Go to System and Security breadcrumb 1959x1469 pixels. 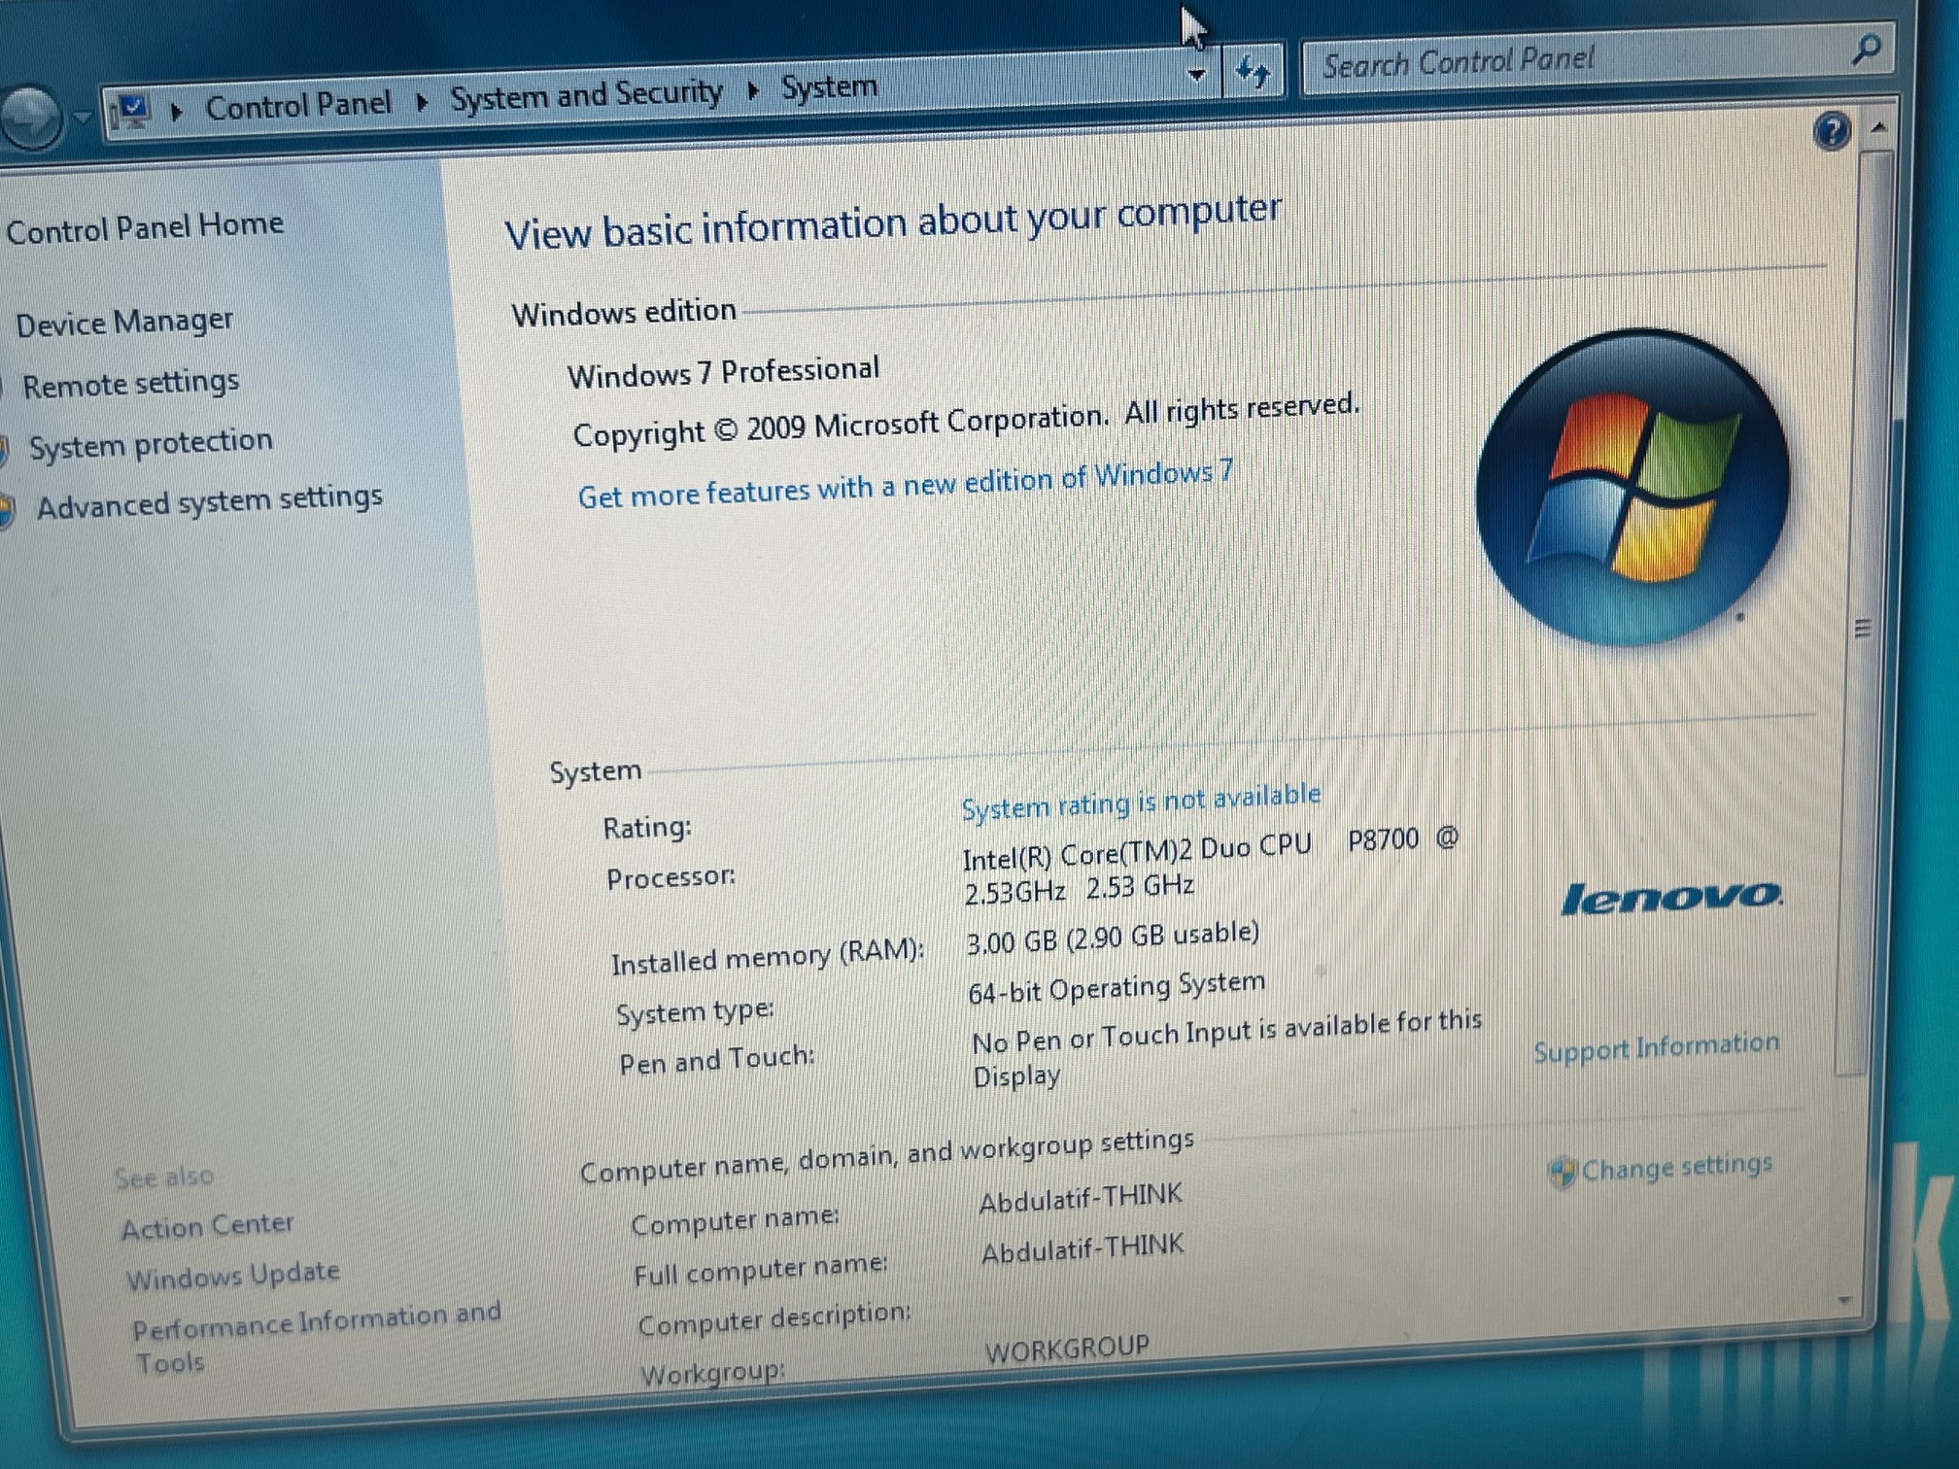coord(586,95)
